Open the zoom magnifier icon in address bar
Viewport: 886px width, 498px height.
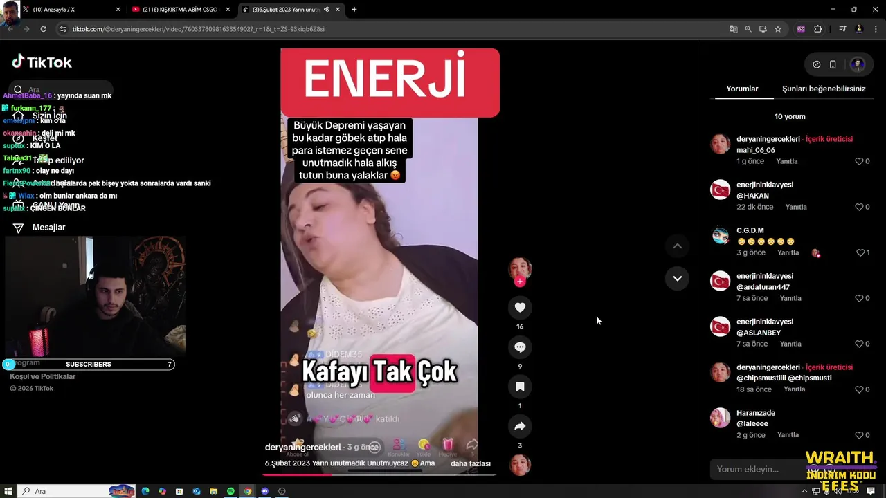coord(748,29)
